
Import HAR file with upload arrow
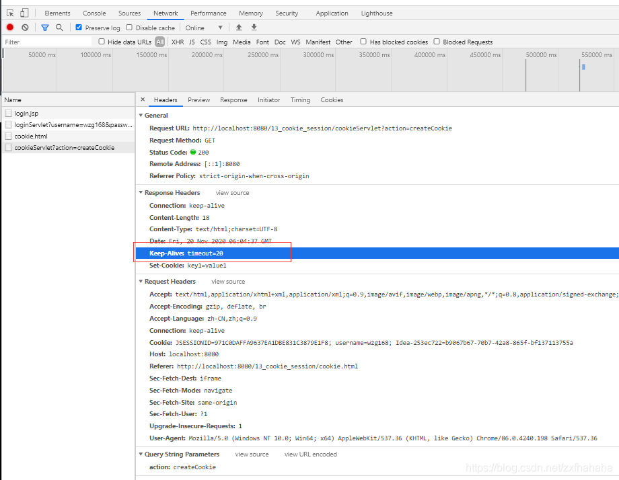239,27
